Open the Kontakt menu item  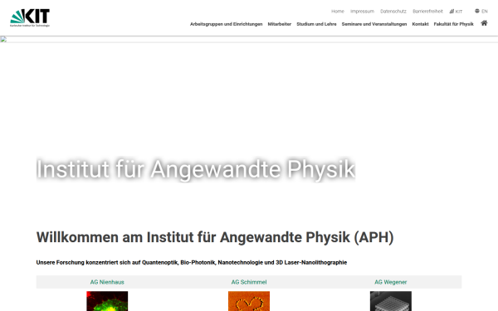(420, 24)
